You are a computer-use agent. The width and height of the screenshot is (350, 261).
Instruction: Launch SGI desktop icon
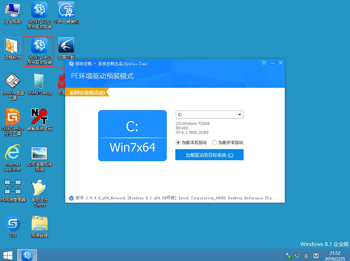tap(12, 224)
